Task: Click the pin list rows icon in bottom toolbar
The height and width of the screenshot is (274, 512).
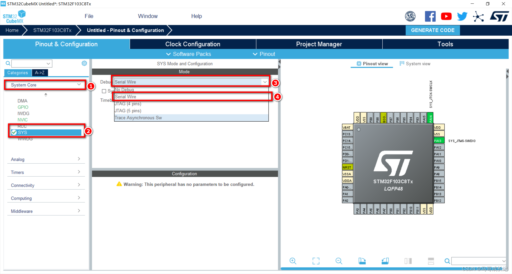Action: click(431, 261)
